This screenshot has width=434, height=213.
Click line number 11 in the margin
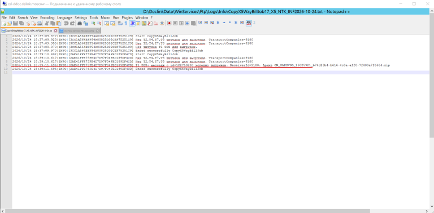click(6, 73)
